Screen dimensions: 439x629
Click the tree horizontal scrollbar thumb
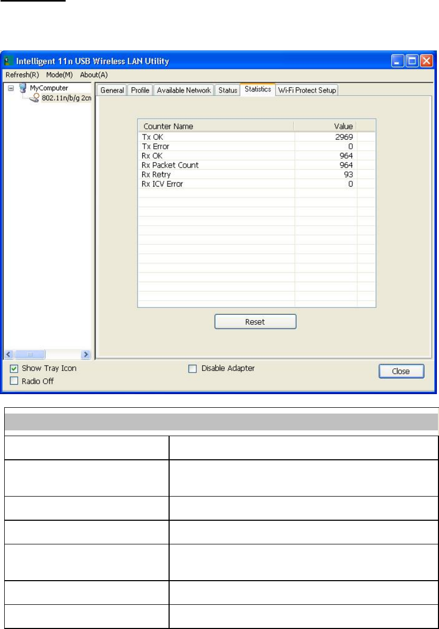coord(29,354)
